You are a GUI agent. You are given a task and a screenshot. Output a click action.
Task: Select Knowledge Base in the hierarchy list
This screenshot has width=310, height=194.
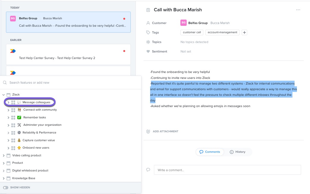tap(24, 178)
